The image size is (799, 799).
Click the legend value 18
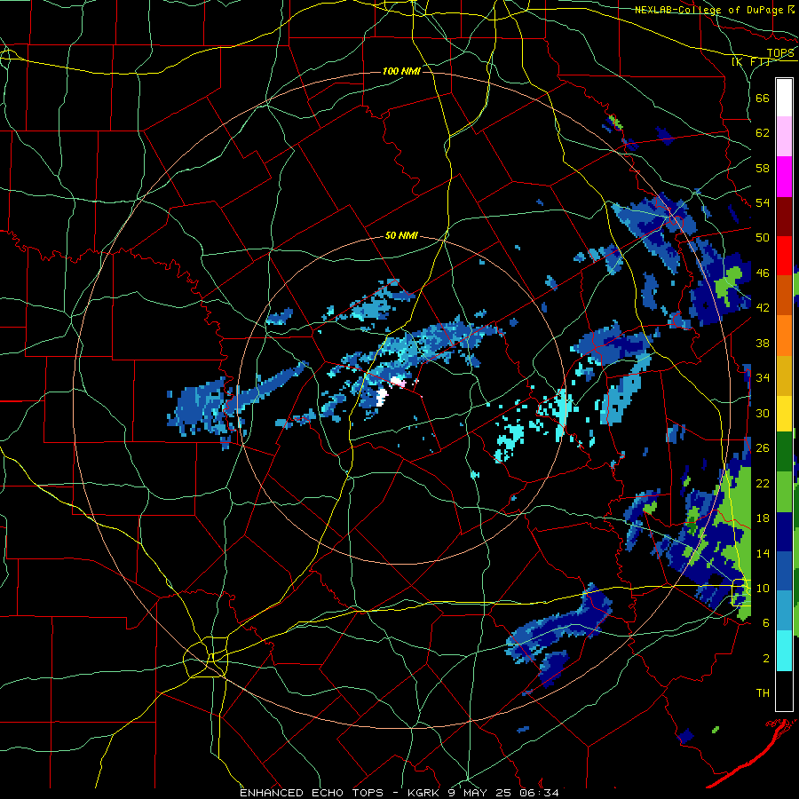point(763,518)
